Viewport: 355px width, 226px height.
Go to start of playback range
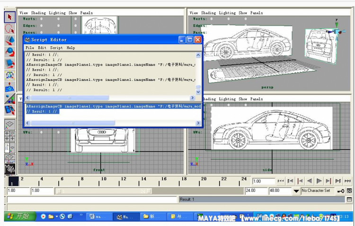click(x=281, y=181)
